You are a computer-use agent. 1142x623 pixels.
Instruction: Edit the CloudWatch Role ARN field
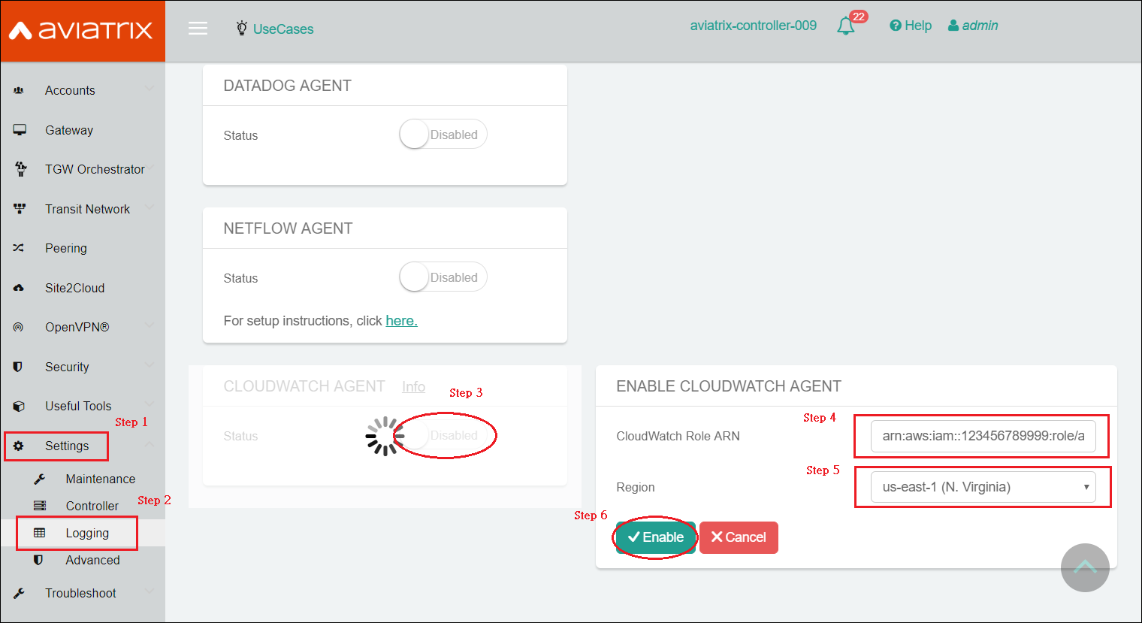point(980,436)
